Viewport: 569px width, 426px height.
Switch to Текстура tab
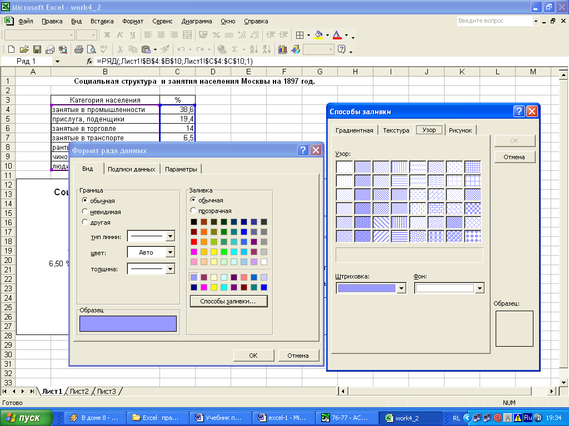[x=396, y=130]
